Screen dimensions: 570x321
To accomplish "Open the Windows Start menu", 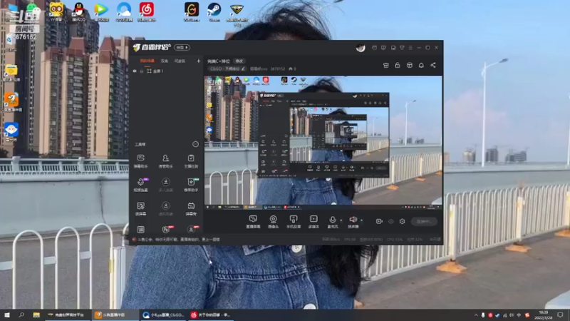I will point(7,315).
